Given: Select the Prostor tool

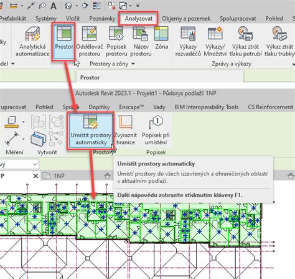Looking at the screenshot, I should [64, 42].
